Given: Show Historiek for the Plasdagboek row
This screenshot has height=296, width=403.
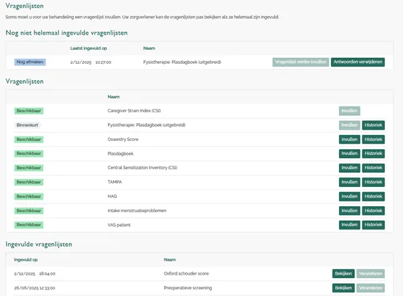Looking at the screenshot, I should pos(373,154).
